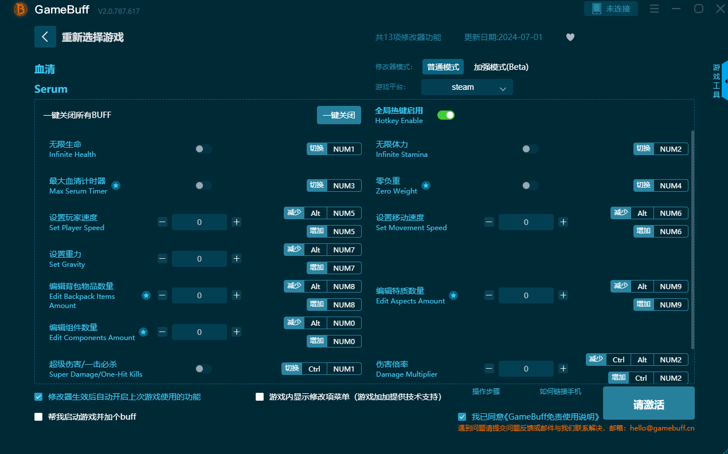Click star icon beside Max Serum Timer
This screenshot has height=454, width=728.
pos(116,185)
